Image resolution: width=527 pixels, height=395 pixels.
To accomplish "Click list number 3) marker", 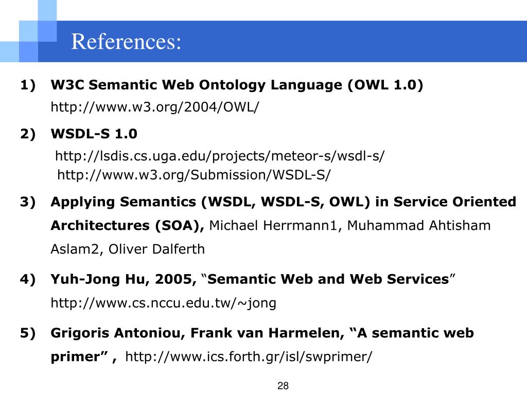I will click(x=28, y=202).
